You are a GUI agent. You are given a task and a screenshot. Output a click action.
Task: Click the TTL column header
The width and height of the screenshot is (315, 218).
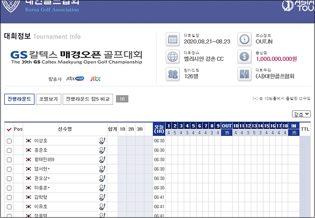(305, 129)
